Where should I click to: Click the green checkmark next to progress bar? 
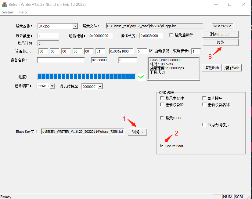[141, 77]
